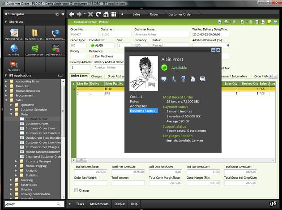Open navigator settings gear icon

pyautogui.click(x=63, y=14)
